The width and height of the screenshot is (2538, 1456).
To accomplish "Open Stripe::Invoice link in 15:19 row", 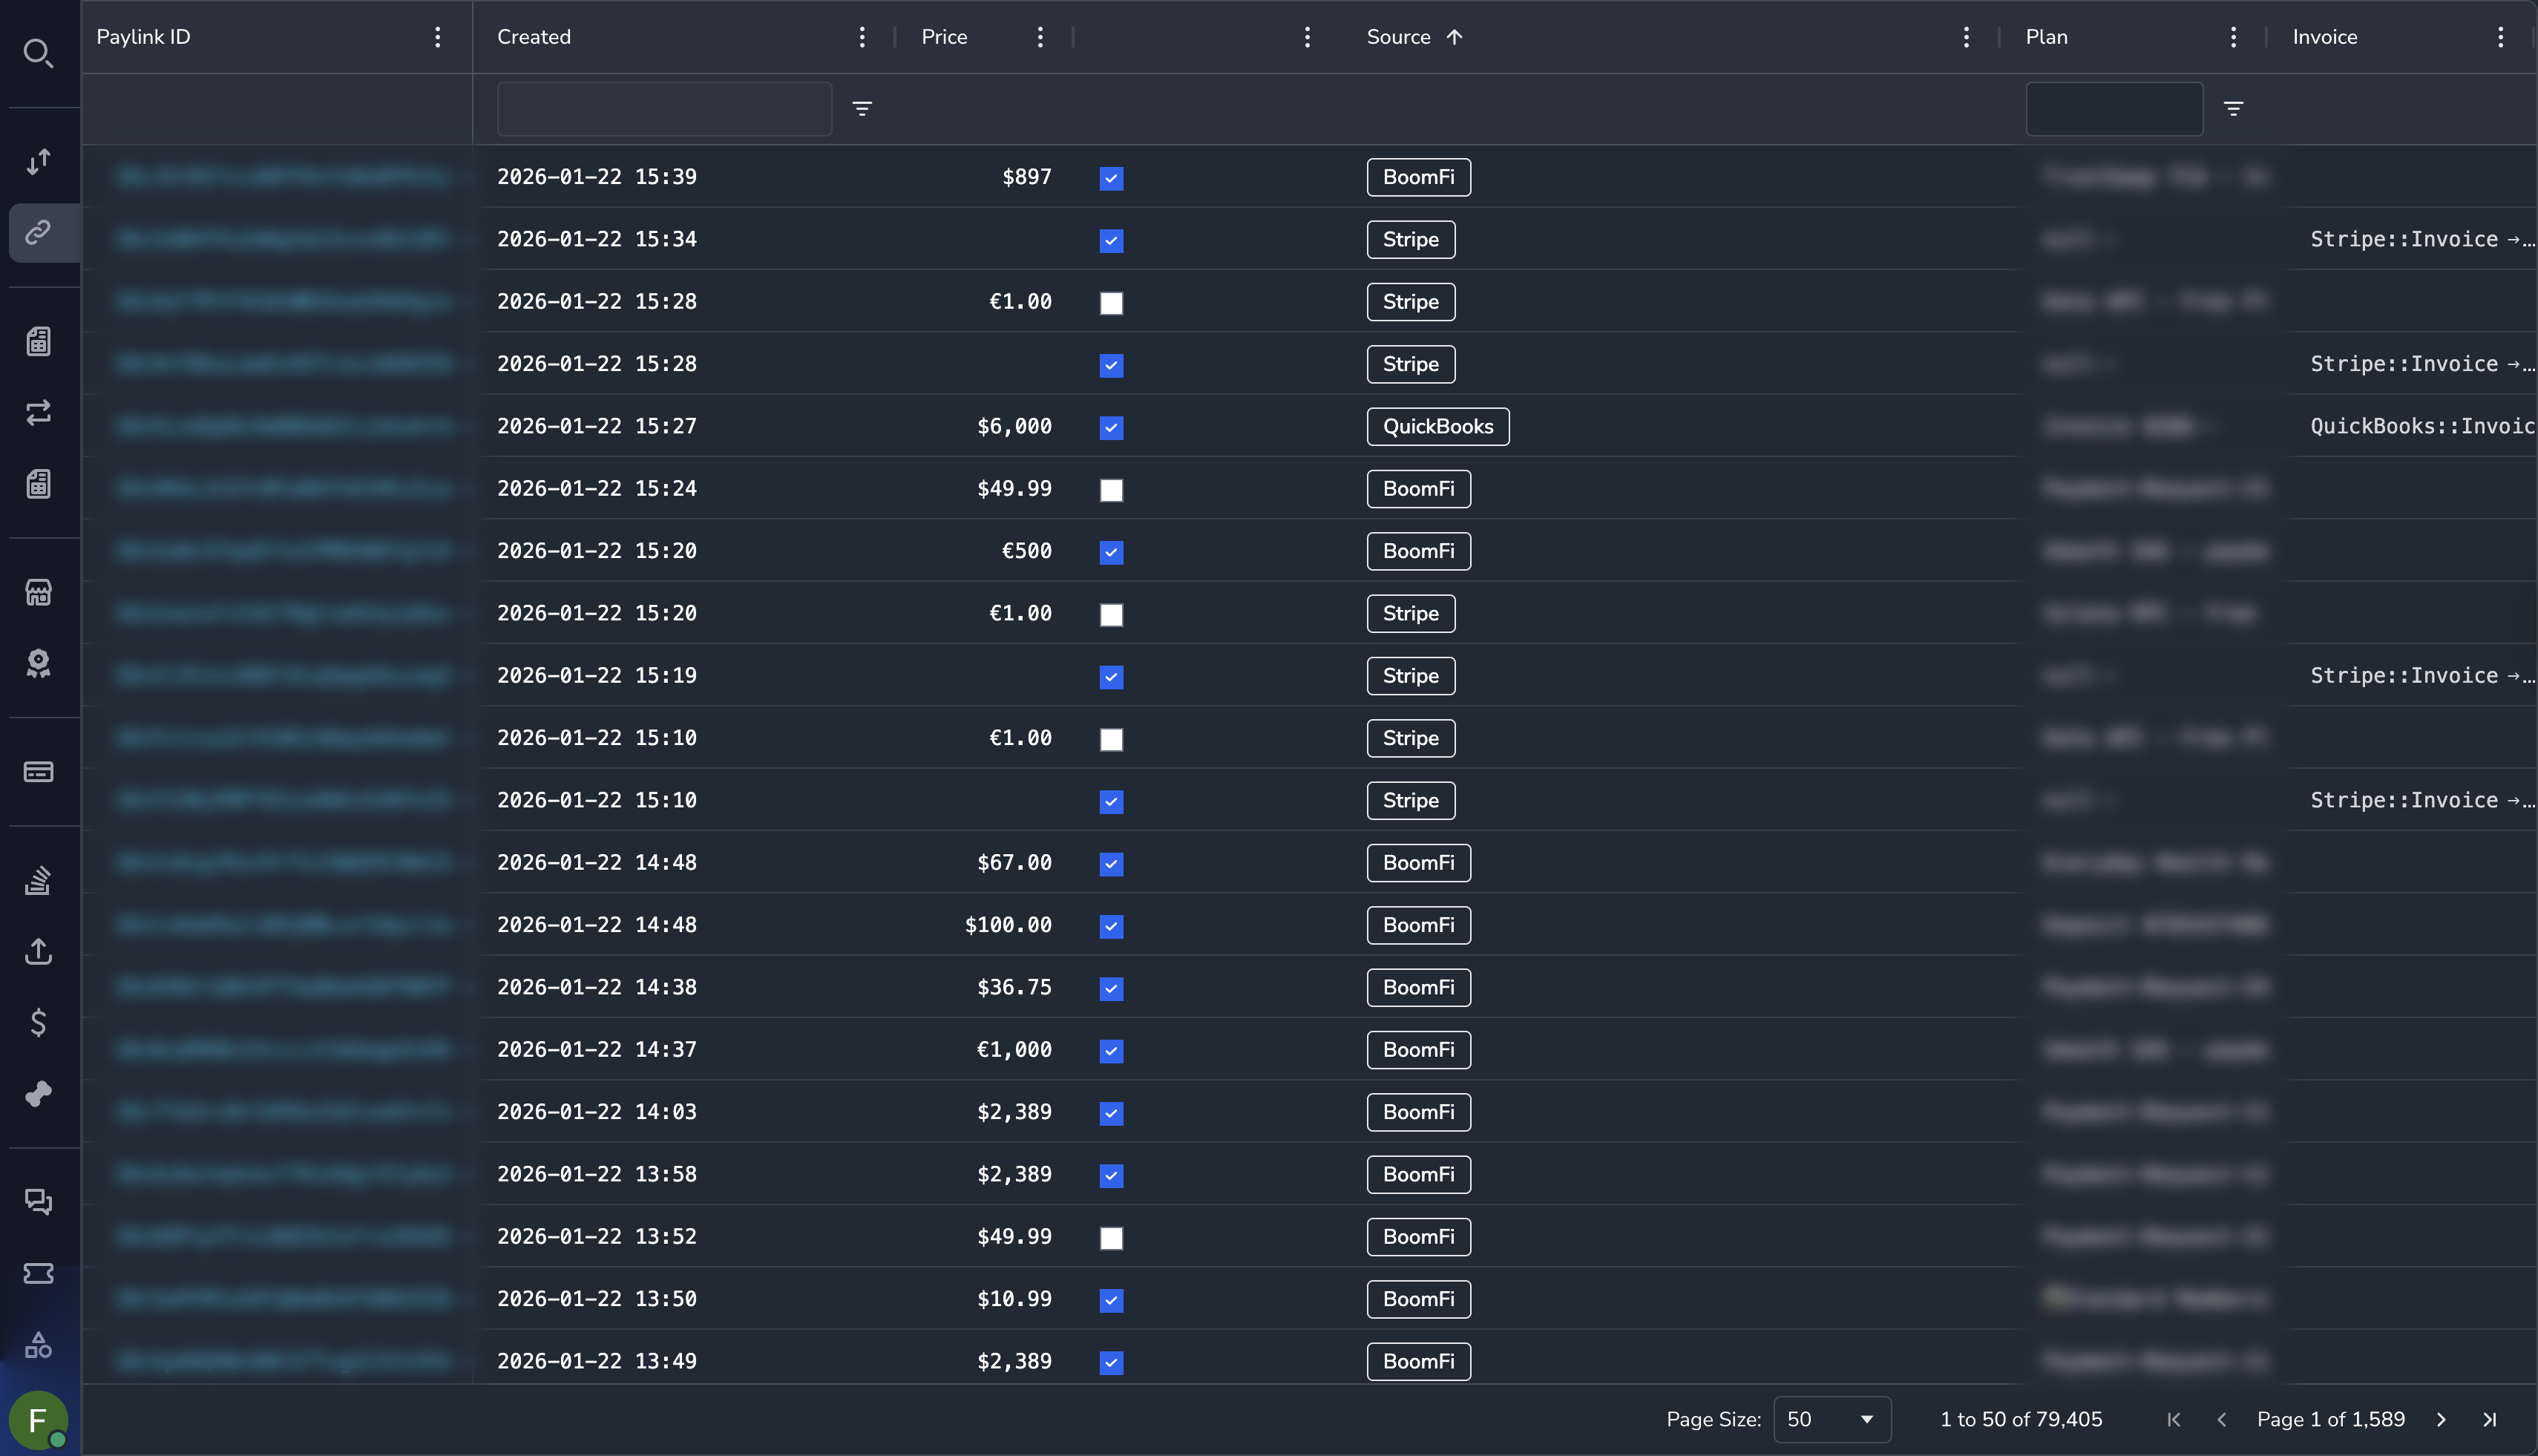I will point(2421,675).
